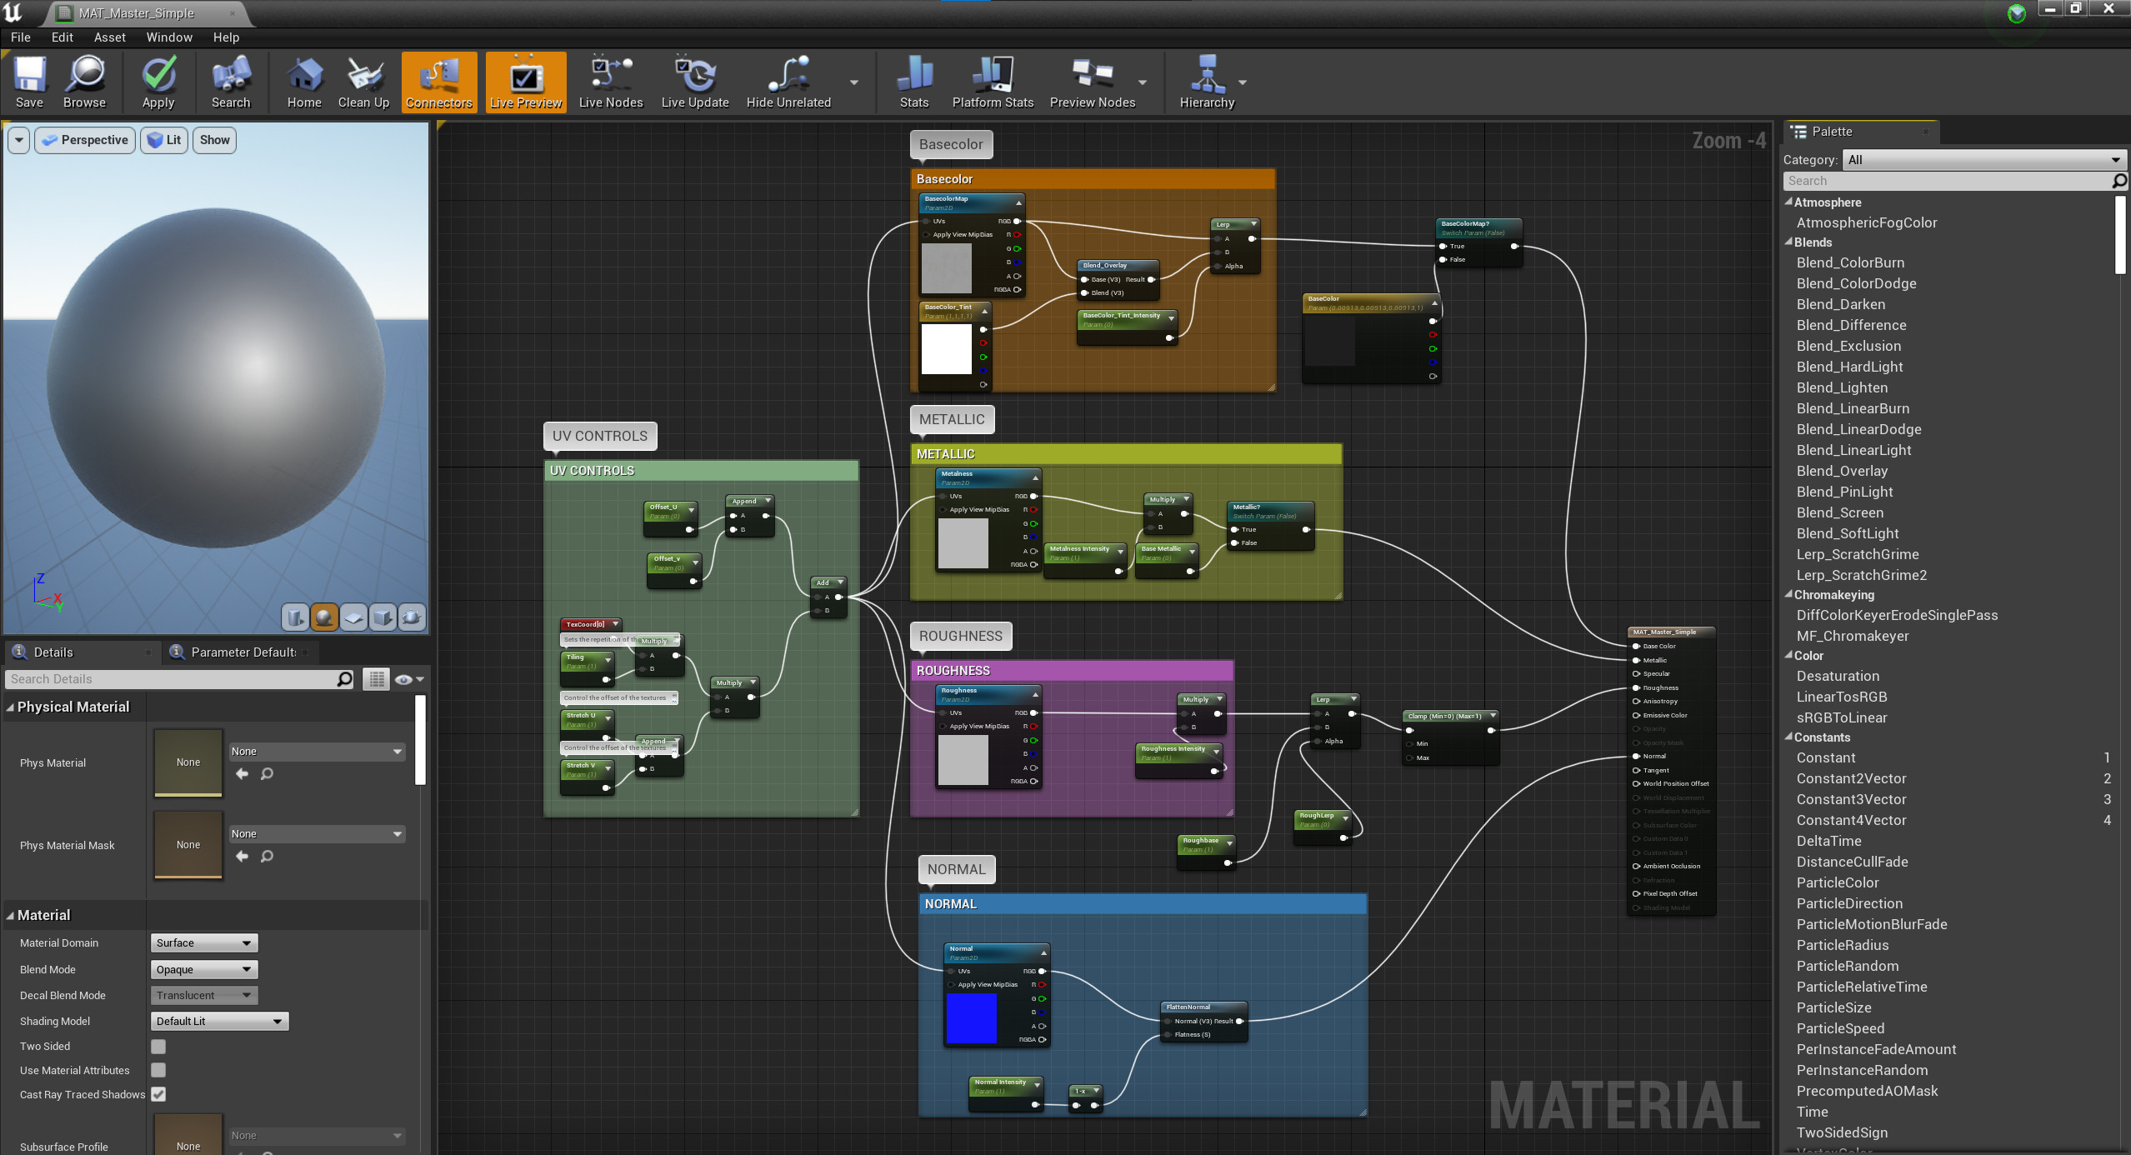This screenshot has width=2131, height=1155.
Task: Open Preview Nodes dropdown arrow
Action: 1143,82
